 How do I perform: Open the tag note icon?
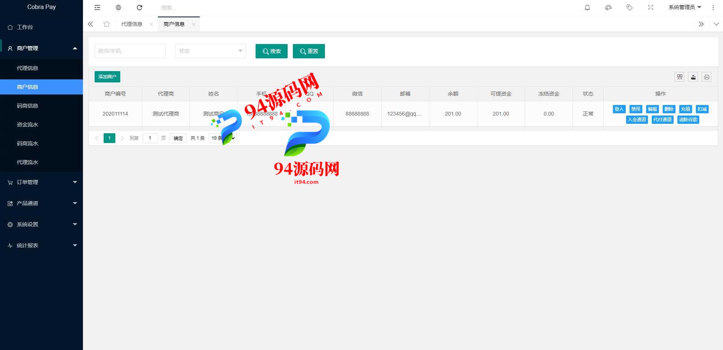click(630, 8)
